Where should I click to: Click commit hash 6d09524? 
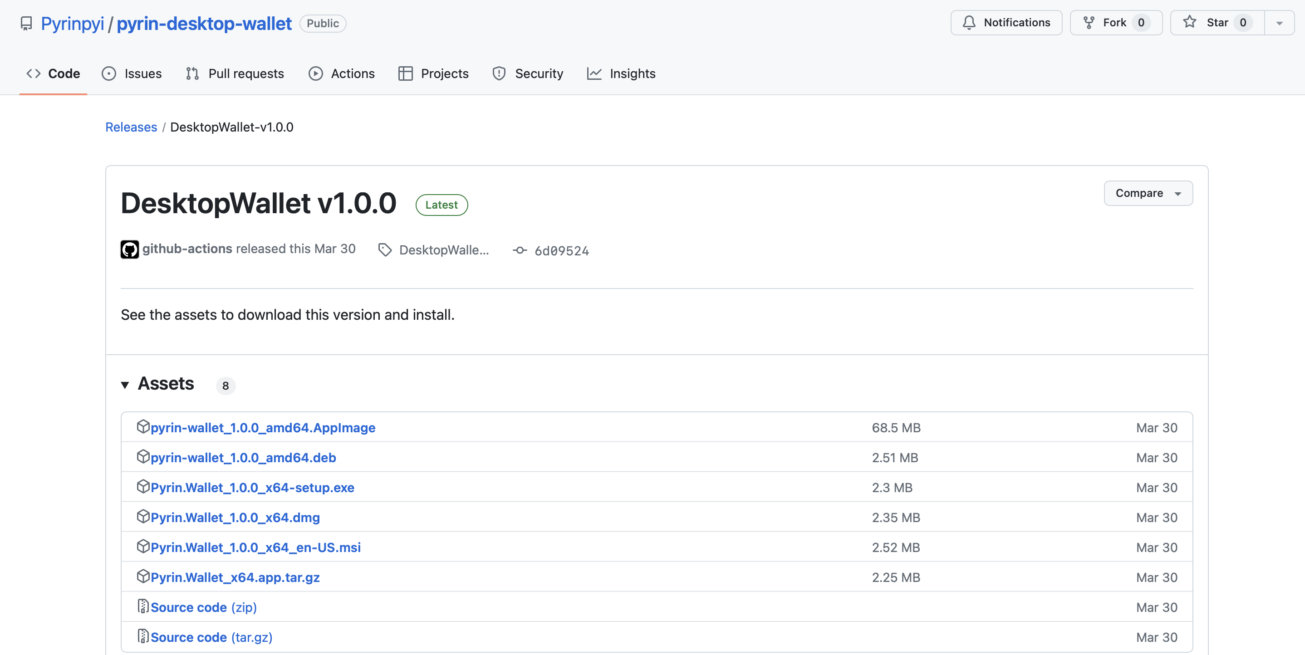coord(561,250)
